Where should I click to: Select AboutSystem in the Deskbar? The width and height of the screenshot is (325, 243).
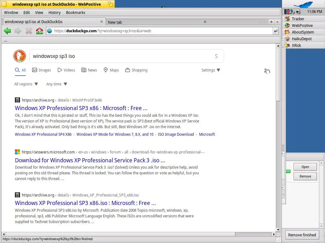pyautogui.click(x=303, y=32)
